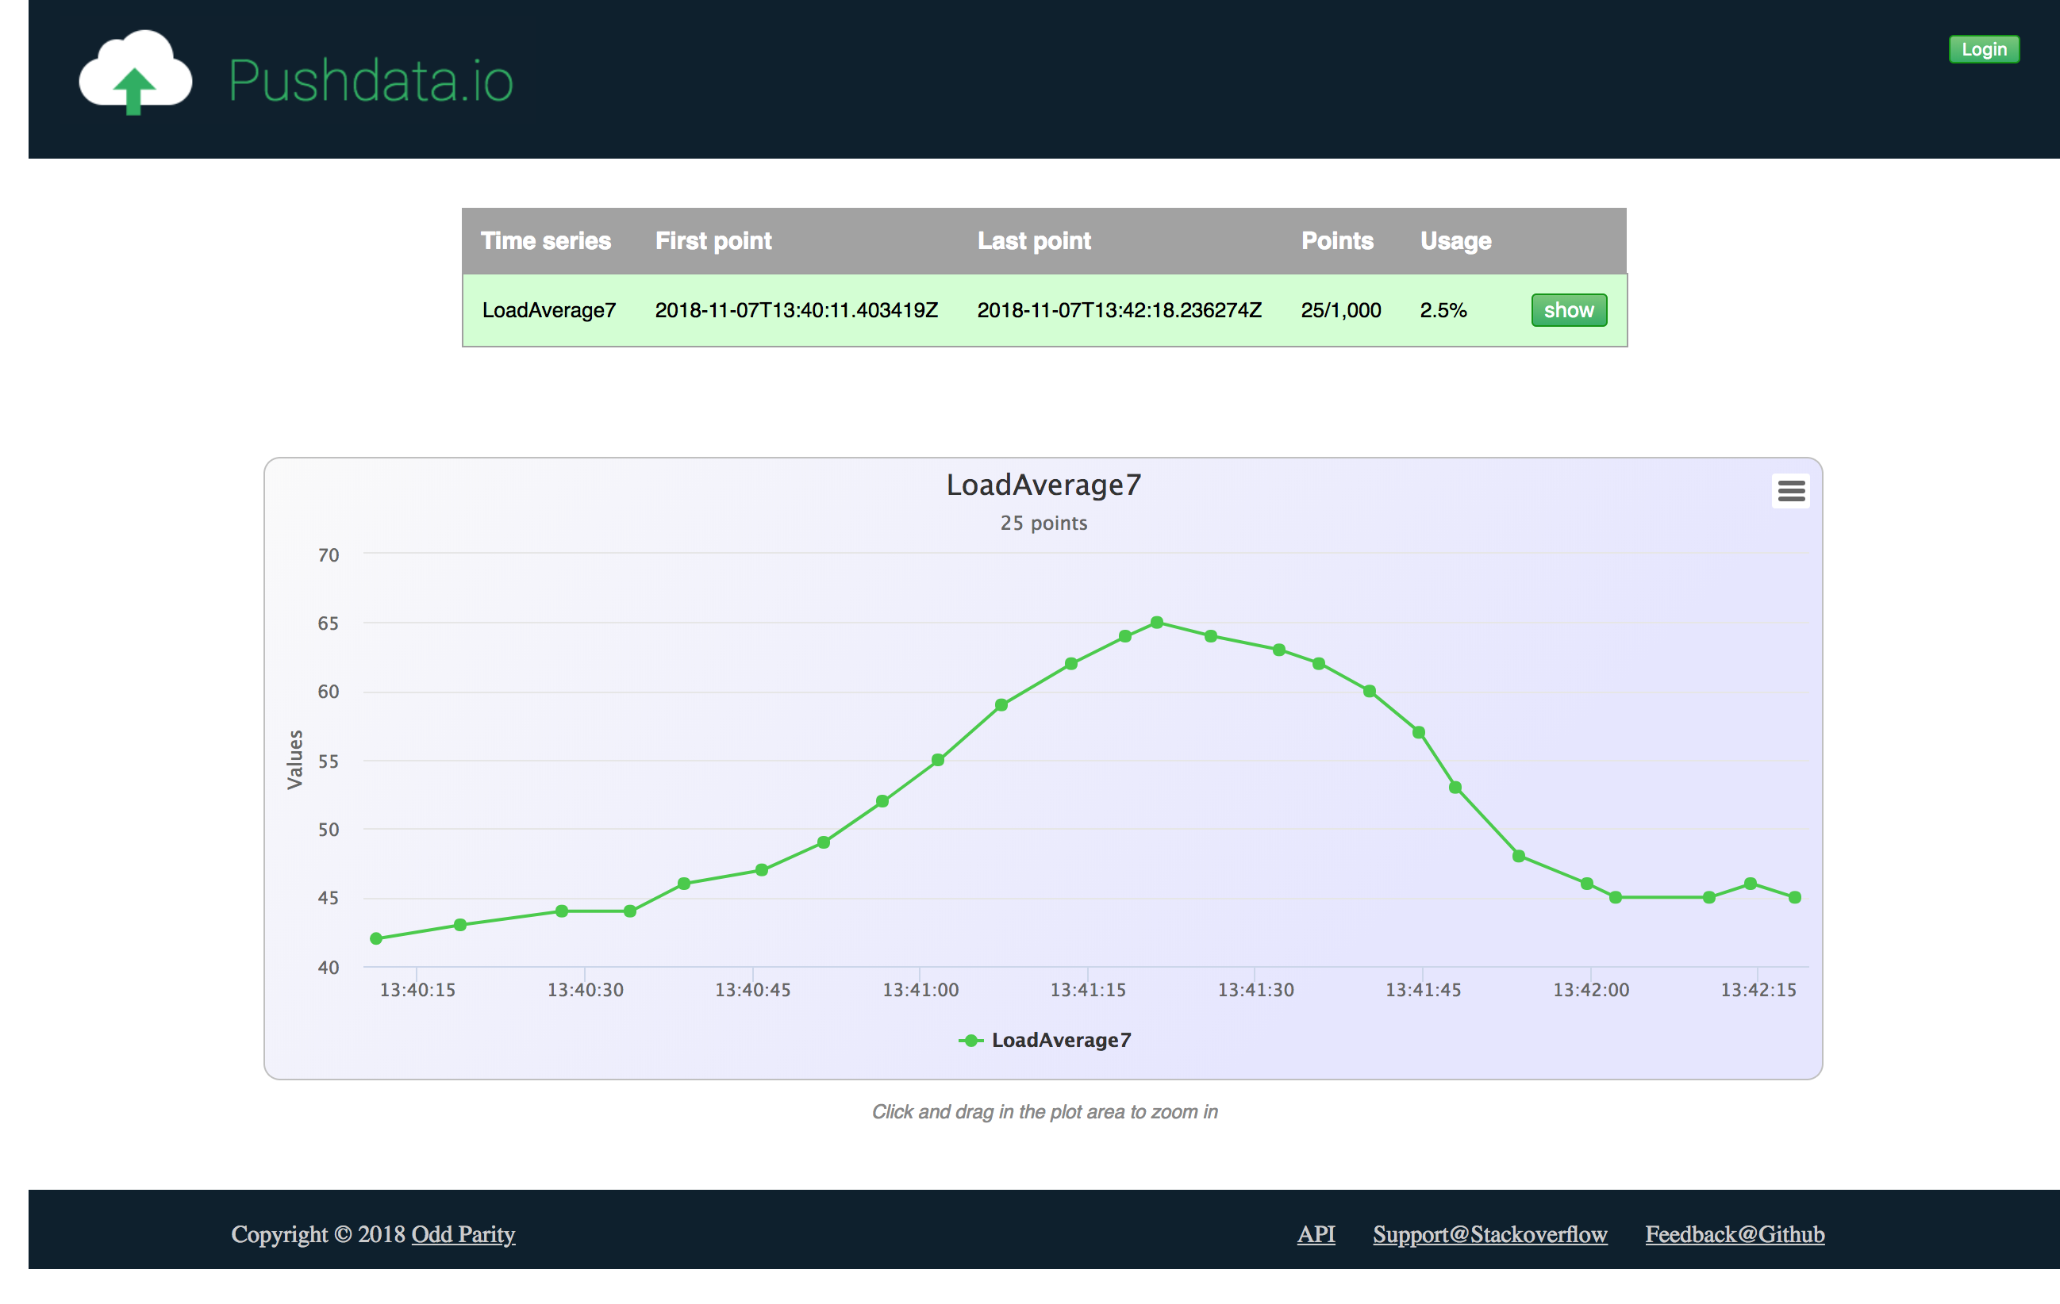Open the Support@Stackoverflow link
Image resolution: width=2060 pixels, height=1304 pixels.
pyautogui.click(x=1489, y=1234)
